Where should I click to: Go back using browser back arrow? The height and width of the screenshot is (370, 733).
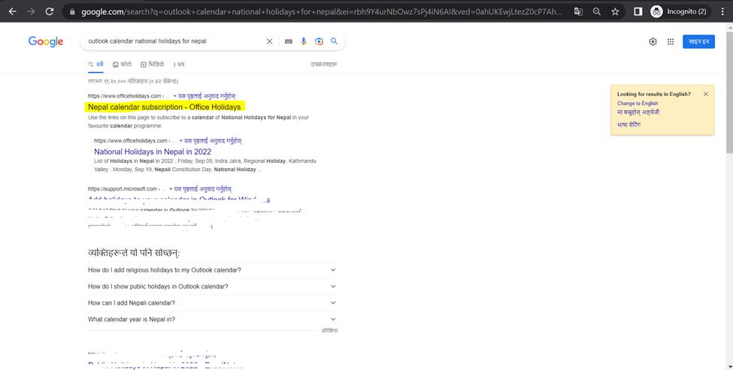(13, 12)
